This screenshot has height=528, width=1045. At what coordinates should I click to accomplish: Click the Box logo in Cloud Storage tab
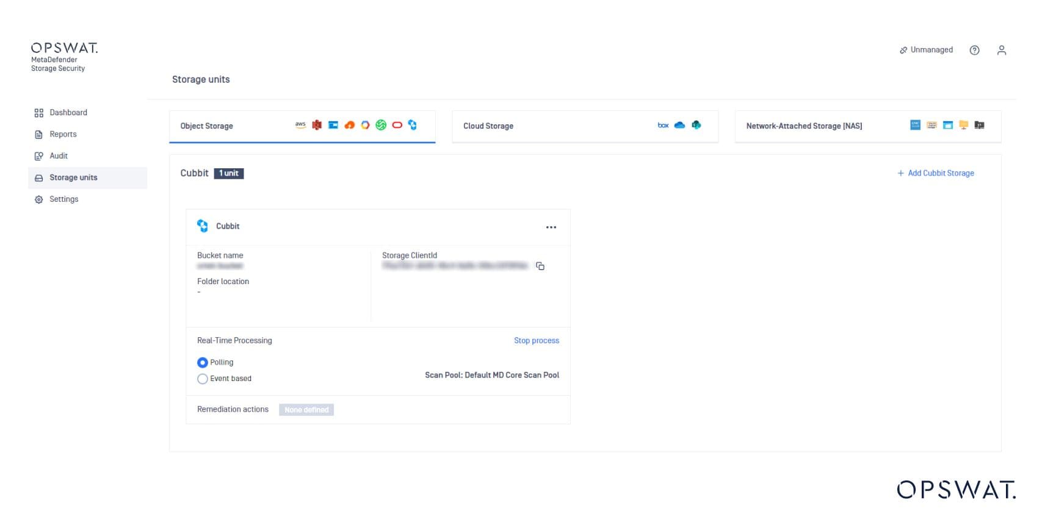[663, 125]
